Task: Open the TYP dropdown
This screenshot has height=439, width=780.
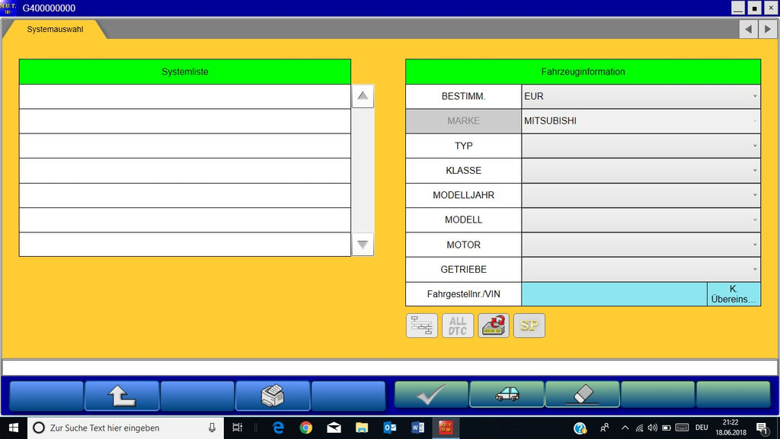Action: click(641, 146)
